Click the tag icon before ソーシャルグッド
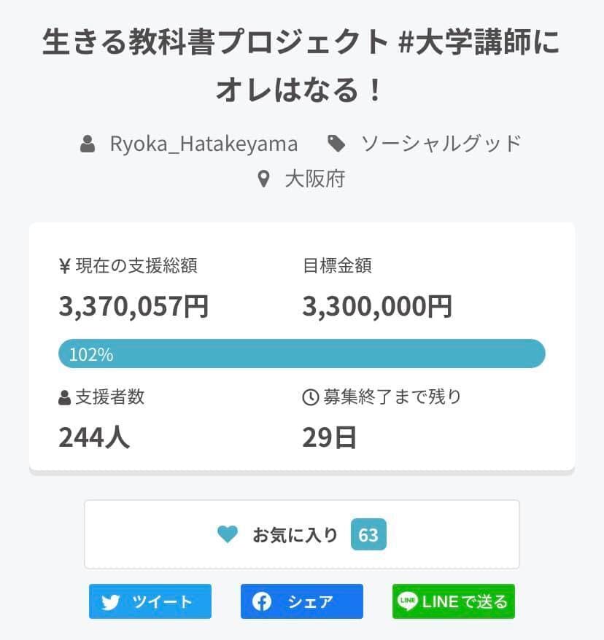This screenshot has width=604, height=640. point(336,144)
